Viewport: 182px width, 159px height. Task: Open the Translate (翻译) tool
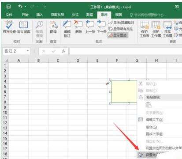(x=53, y=27)
